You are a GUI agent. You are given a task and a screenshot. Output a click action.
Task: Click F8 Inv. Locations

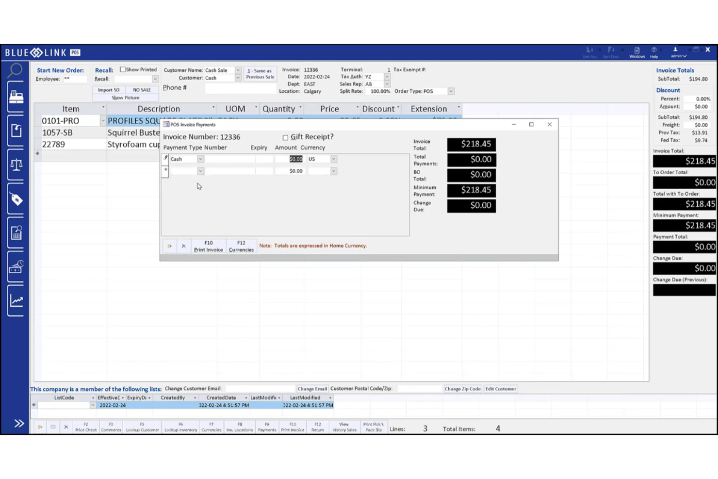coord(240,427)
